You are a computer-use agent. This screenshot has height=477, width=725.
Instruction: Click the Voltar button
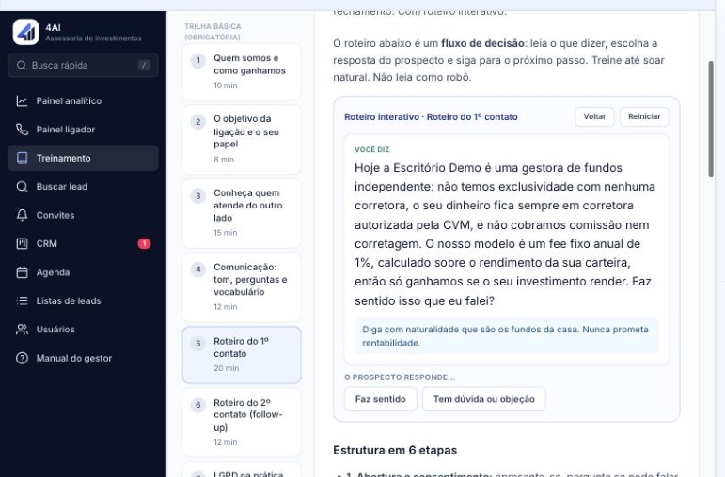coord(594,116)
